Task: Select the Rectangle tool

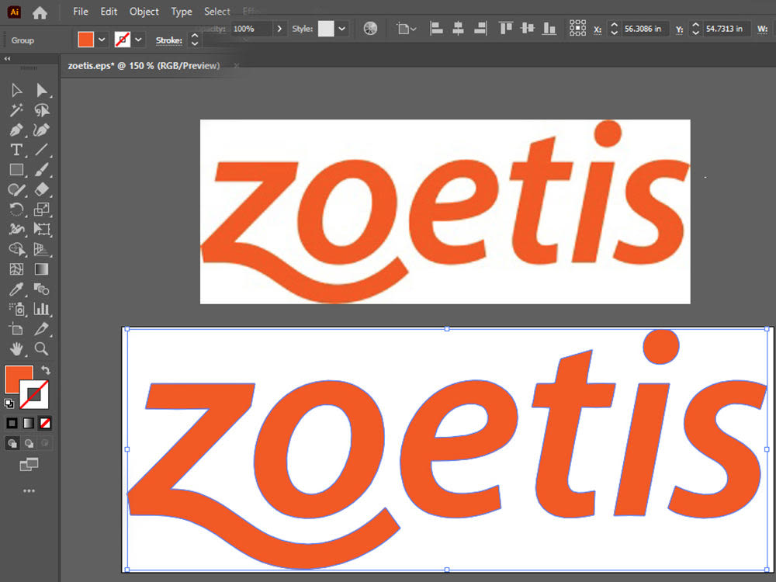Action: point(16,170)
